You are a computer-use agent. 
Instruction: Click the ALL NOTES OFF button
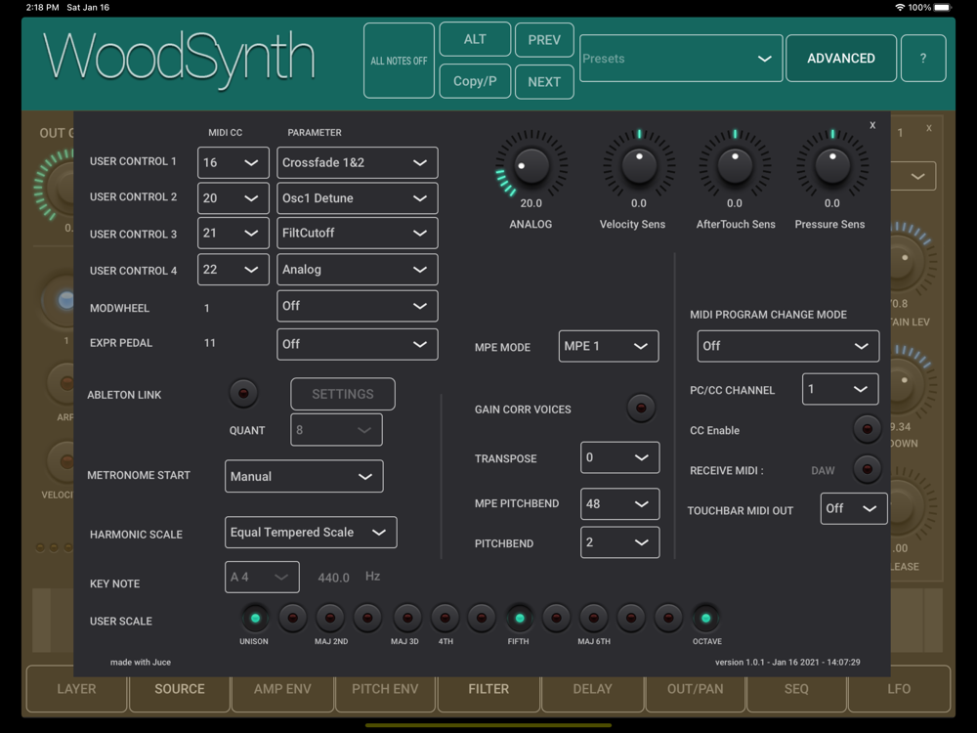(399, 61)
